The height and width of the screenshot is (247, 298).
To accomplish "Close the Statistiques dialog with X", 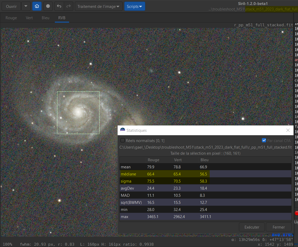I will click(x=288, y=130).
